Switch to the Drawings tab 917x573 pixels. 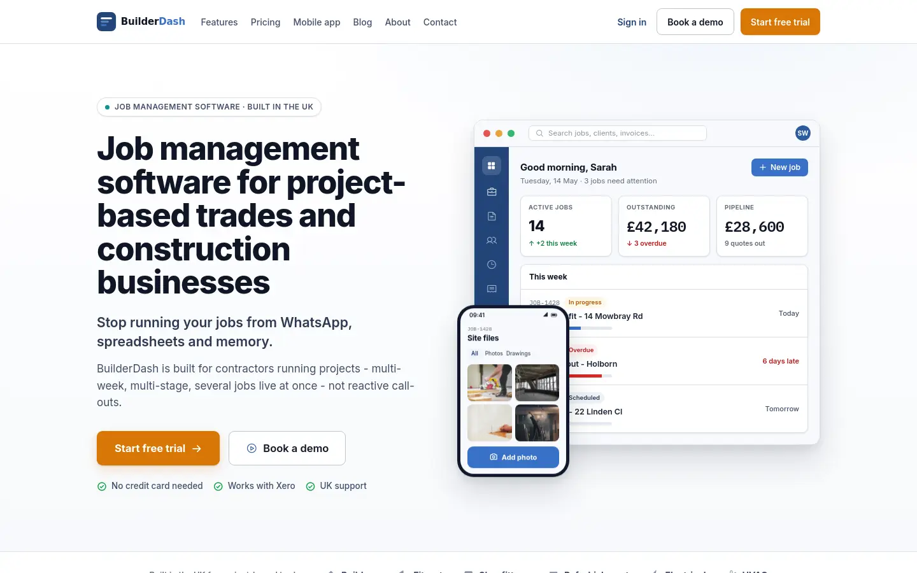[518, 353]
